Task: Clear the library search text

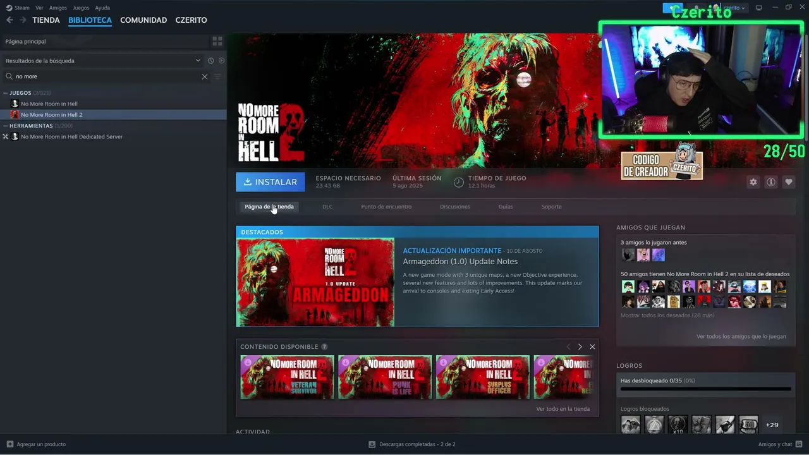Action: [x=205, y=76]
